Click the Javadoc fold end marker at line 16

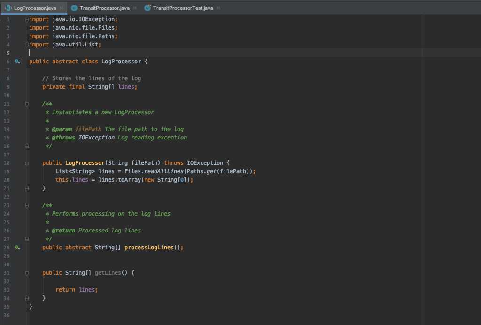(x=27, y=146)
